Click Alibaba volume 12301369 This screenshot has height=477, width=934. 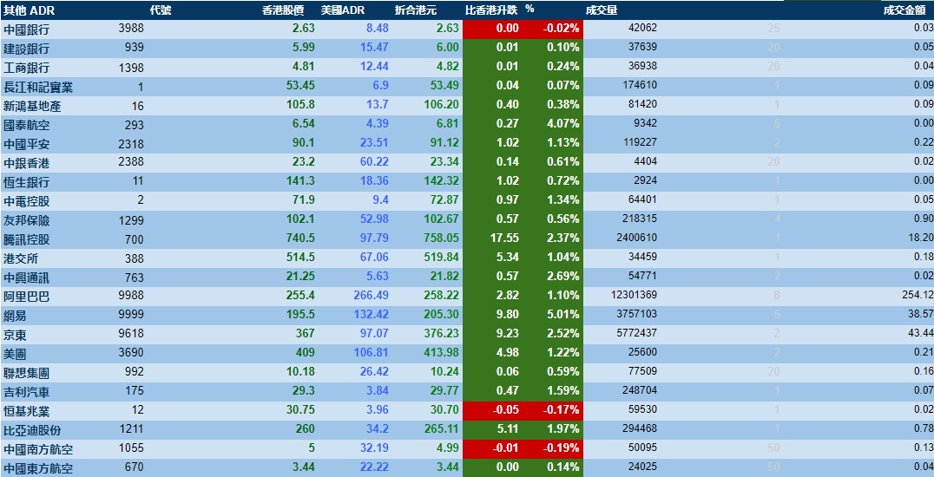(x=635, y=296)
